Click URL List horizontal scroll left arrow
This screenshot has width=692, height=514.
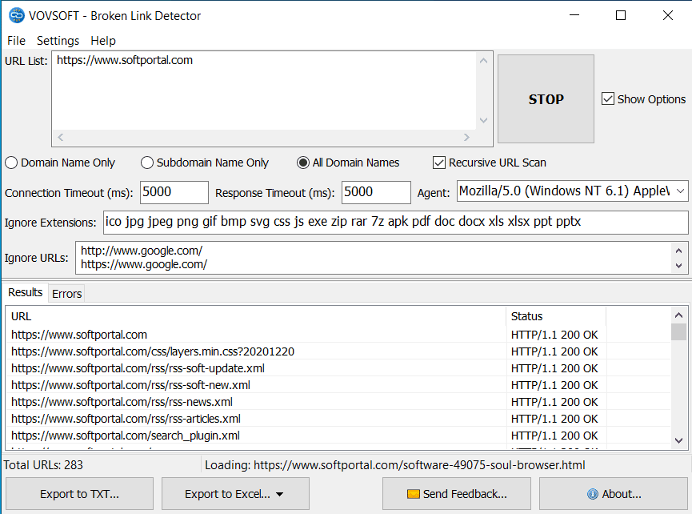61,138
